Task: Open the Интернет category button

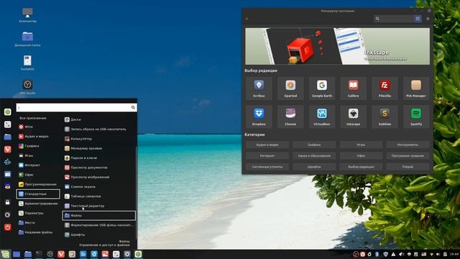Action: [x=267, y=155]
